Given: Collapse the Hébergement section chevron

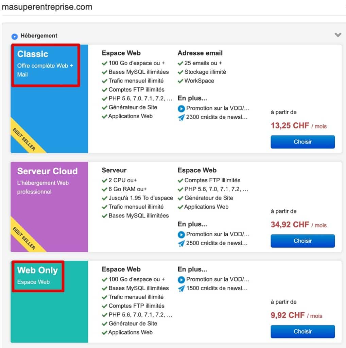Looking at the screenshot, I should tap(338, 35).
